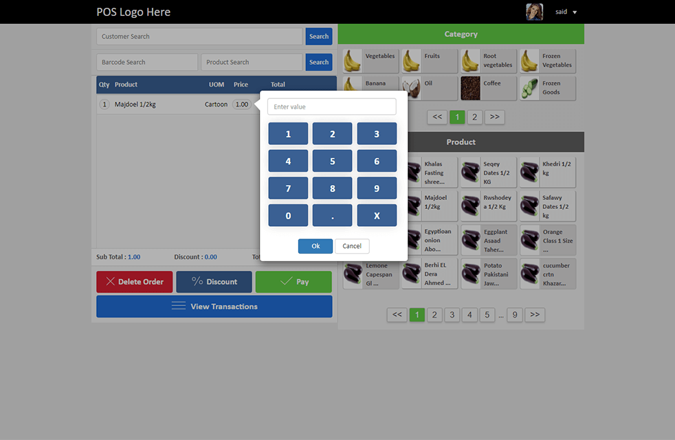
Task: Select the Vegetables category banana icon
Action: click(353, 60)
